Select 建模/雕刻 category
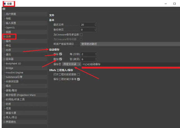Image resolution: width=180 pixels, height=128 pixels. pos(11,91)
